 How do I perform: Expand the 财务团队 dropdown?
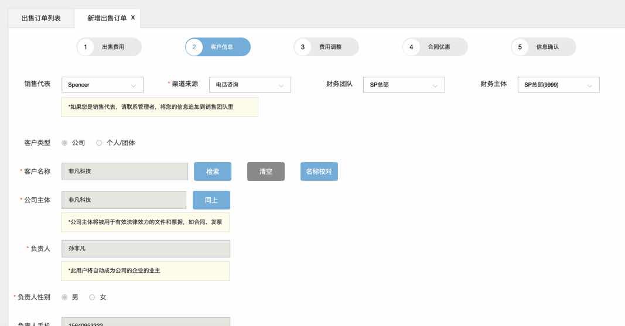pos(404,85)
